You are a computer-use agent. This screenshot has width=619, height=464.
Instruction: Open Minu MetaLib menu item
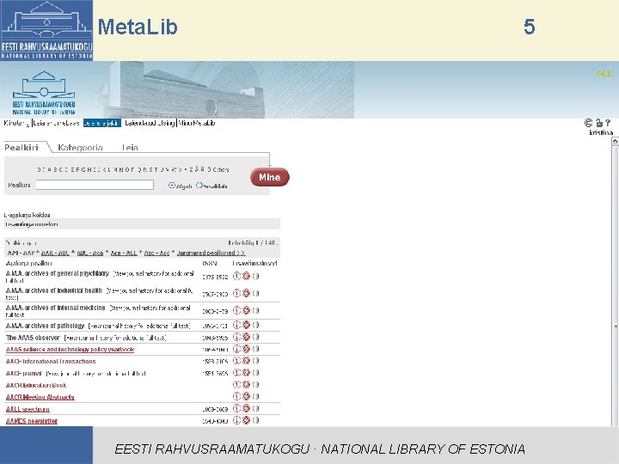pos(197,123)
